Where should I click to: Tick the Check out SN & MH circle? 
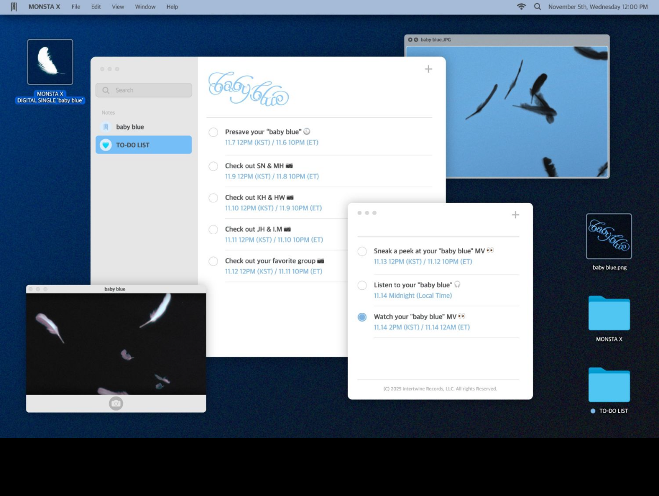(213, 166)
